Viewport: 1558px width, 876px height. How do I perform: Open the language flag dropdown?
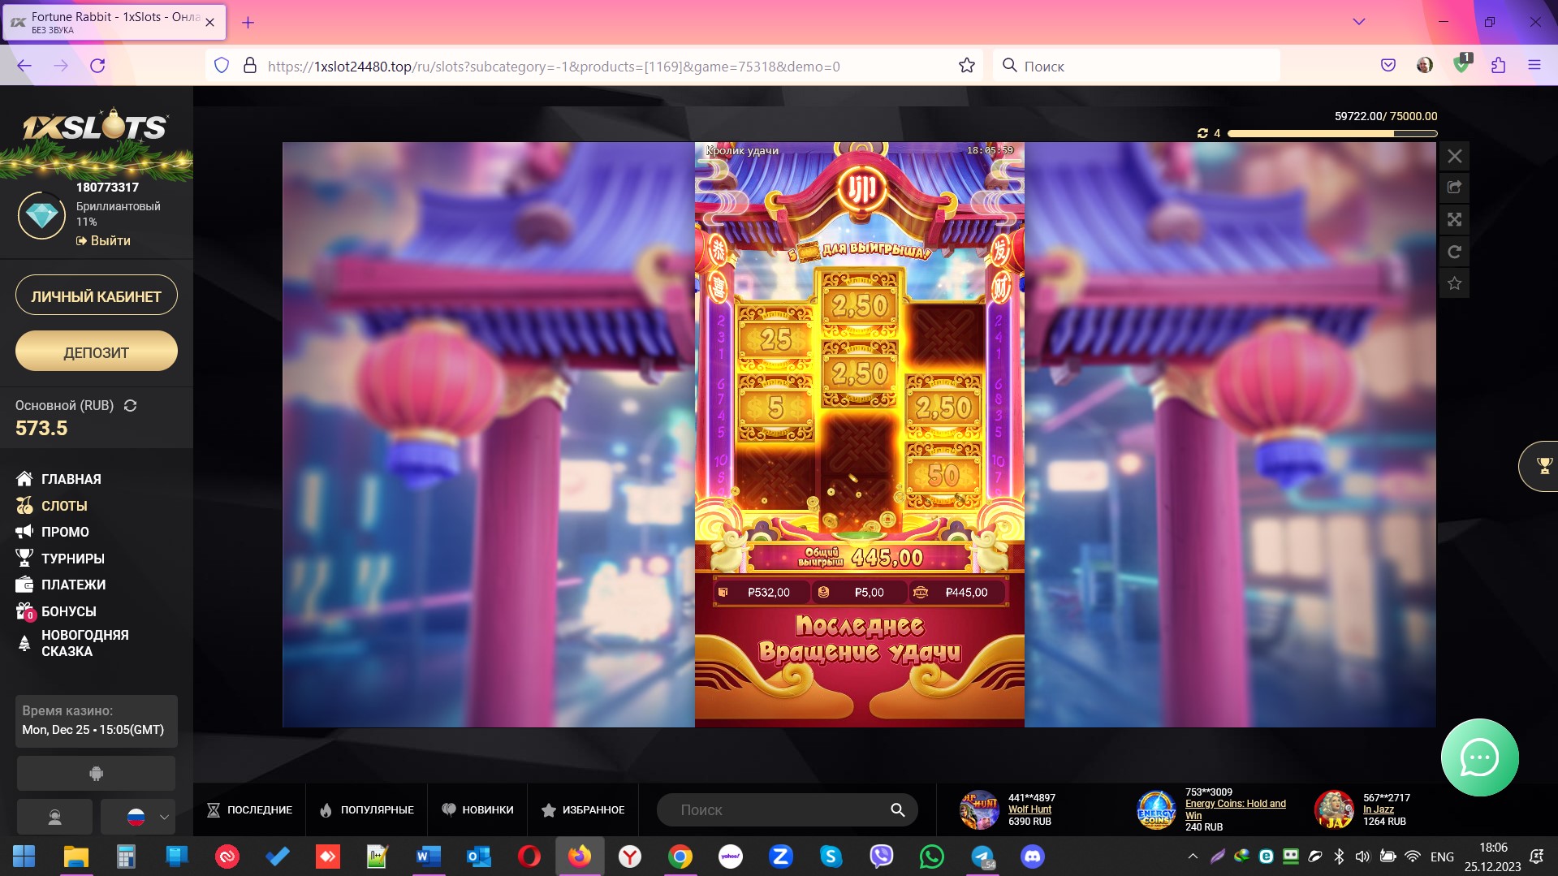(138, 817)
